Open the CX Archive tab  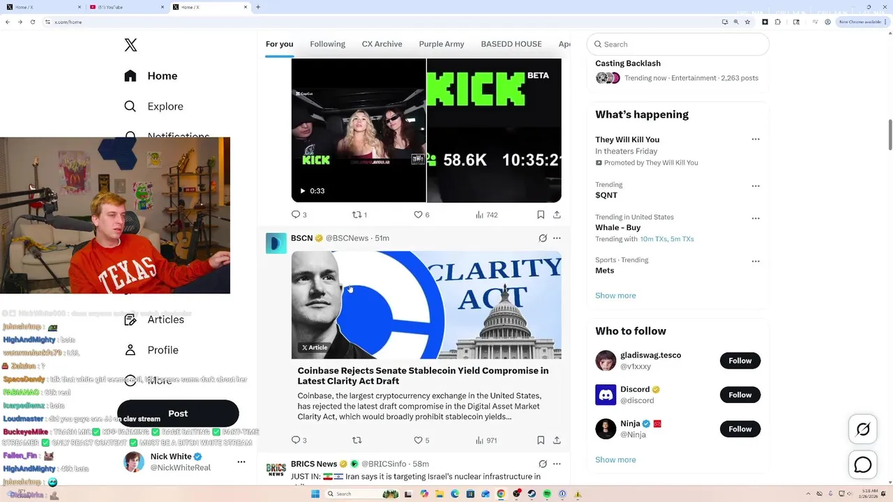[382, 44]
